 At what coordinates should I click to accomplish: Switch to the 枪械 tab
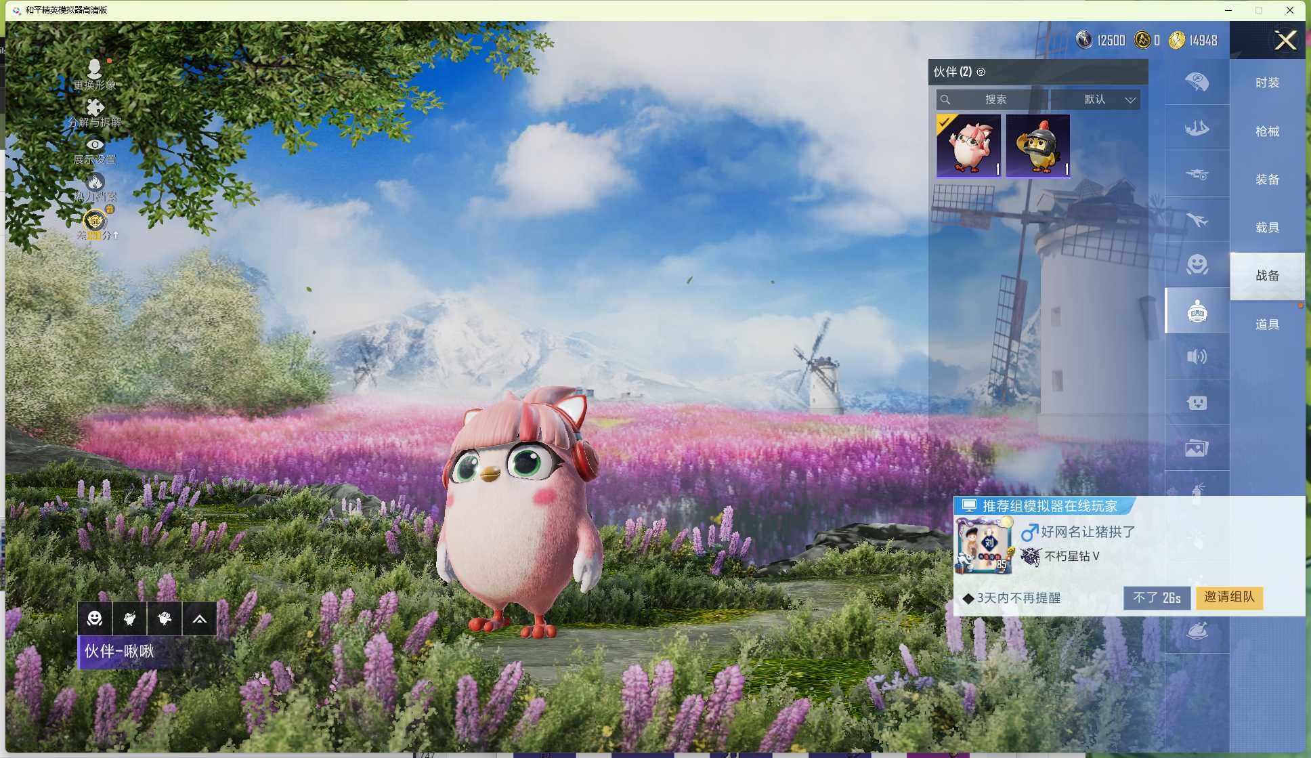pyautogui.click(x=1267, y=131)
